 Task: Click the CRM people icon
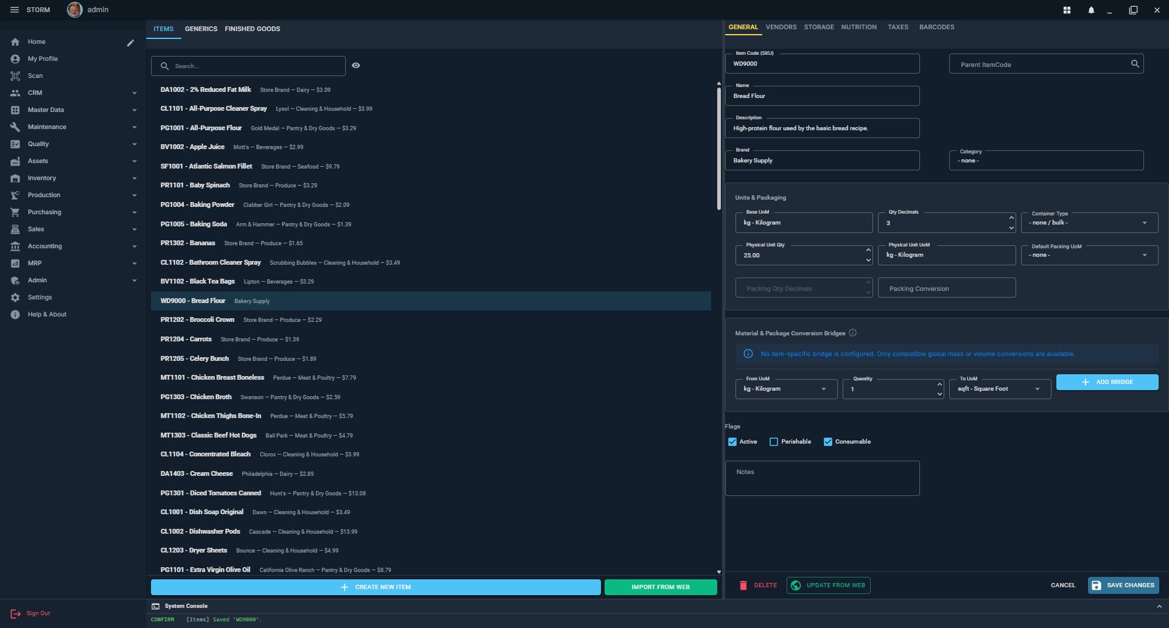click(15, 93)
